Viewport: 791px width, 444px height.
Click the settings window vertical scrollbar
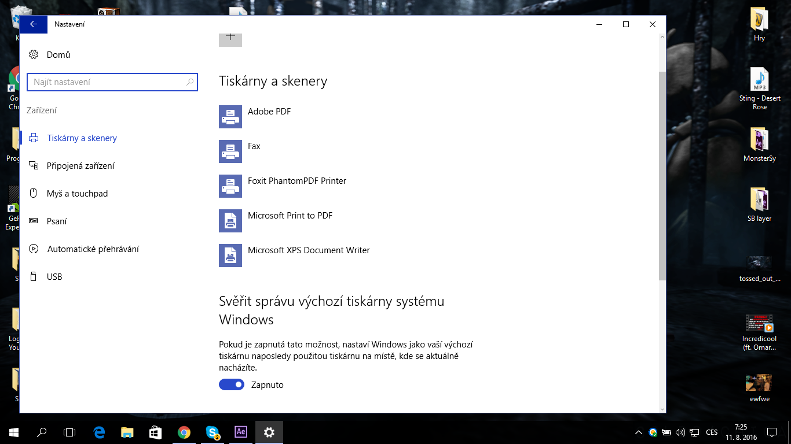tap(662, 173)
